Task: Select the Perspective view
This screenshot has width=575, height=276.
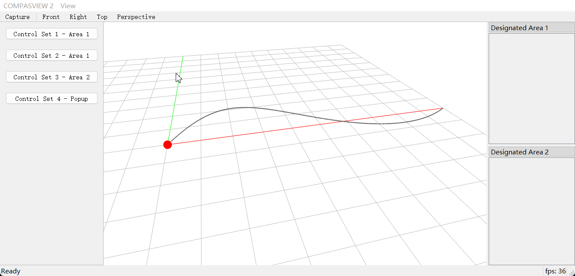Action: (136, 17)
